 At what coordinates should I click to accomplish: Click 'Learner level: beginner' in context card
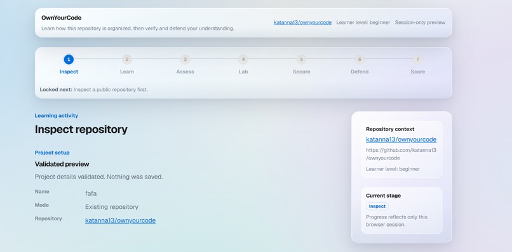(x=393, y=169)
